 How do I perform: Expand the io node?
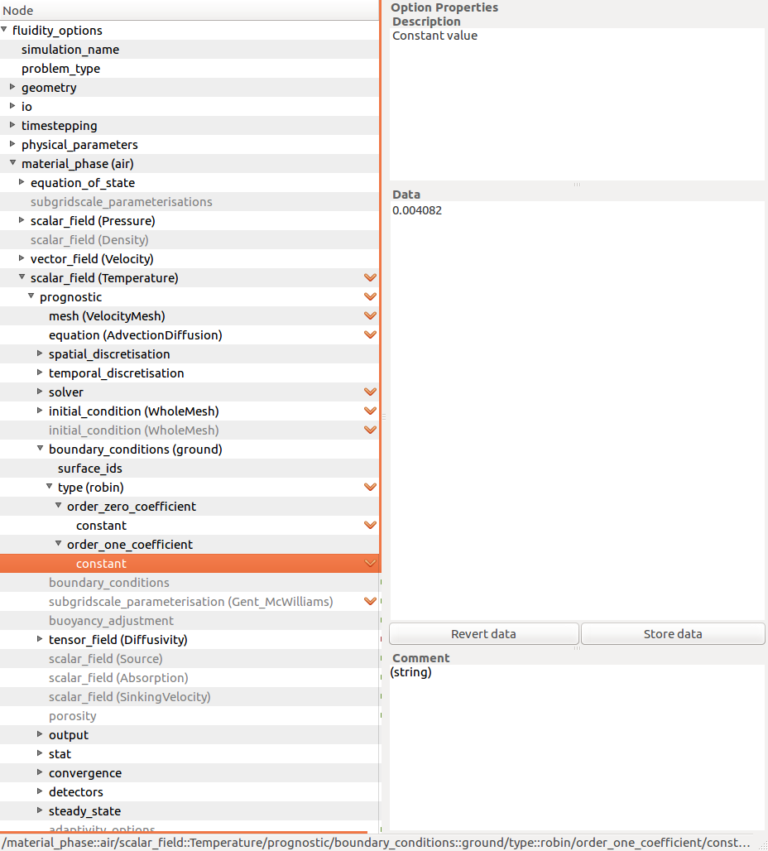coord(12,106)
